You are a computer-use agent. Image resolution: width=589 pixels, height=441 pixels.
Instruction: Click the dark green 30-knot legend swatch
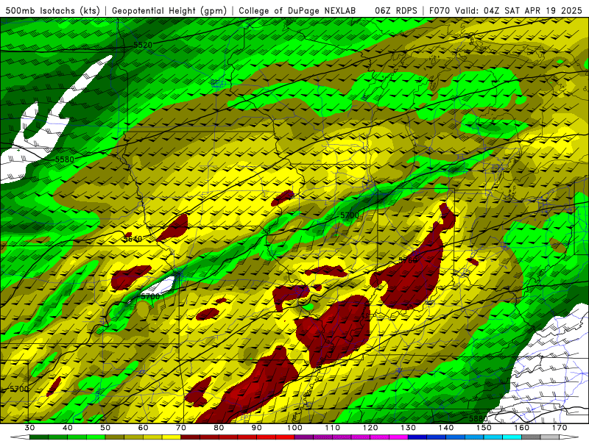point(39,437)
